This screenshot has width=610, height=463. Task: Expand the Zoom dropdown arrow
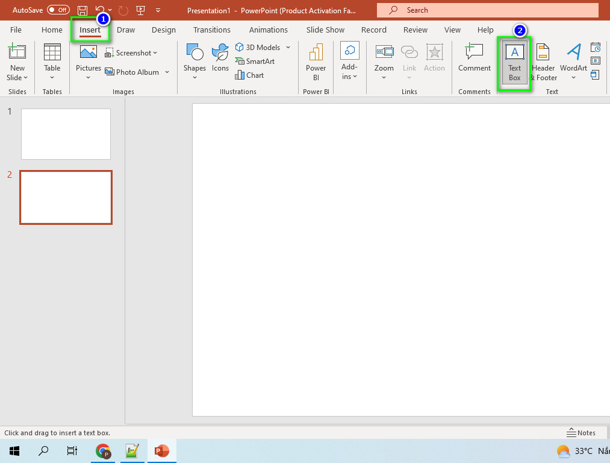(x=384, y=78)
